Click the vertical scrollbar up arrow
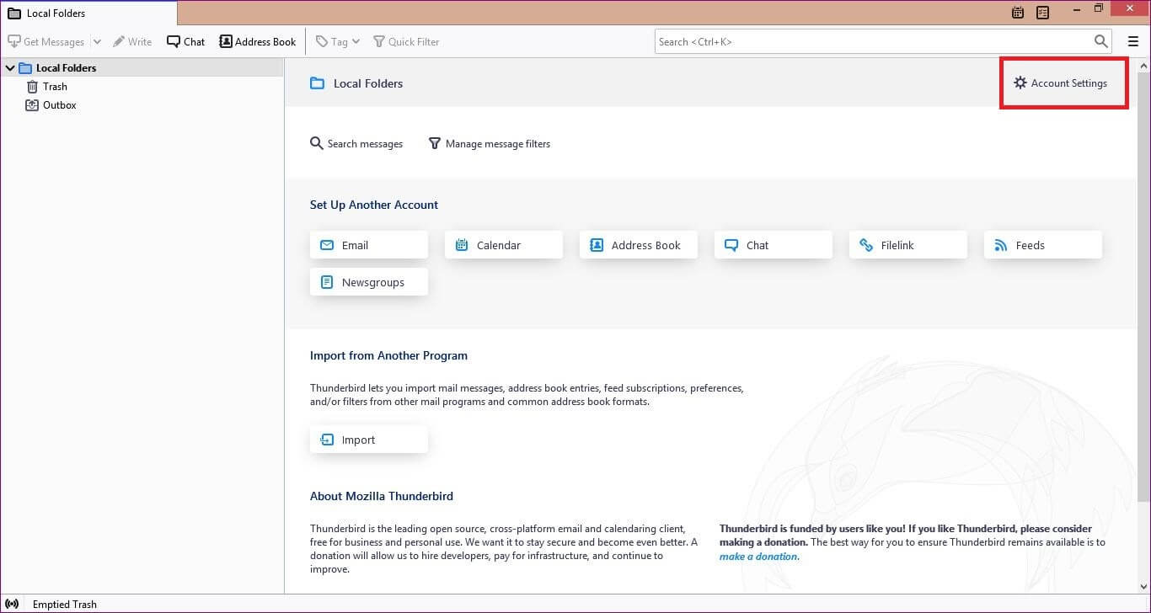This screenshot has width=1151, height=613. click(x=1143, y=65)
